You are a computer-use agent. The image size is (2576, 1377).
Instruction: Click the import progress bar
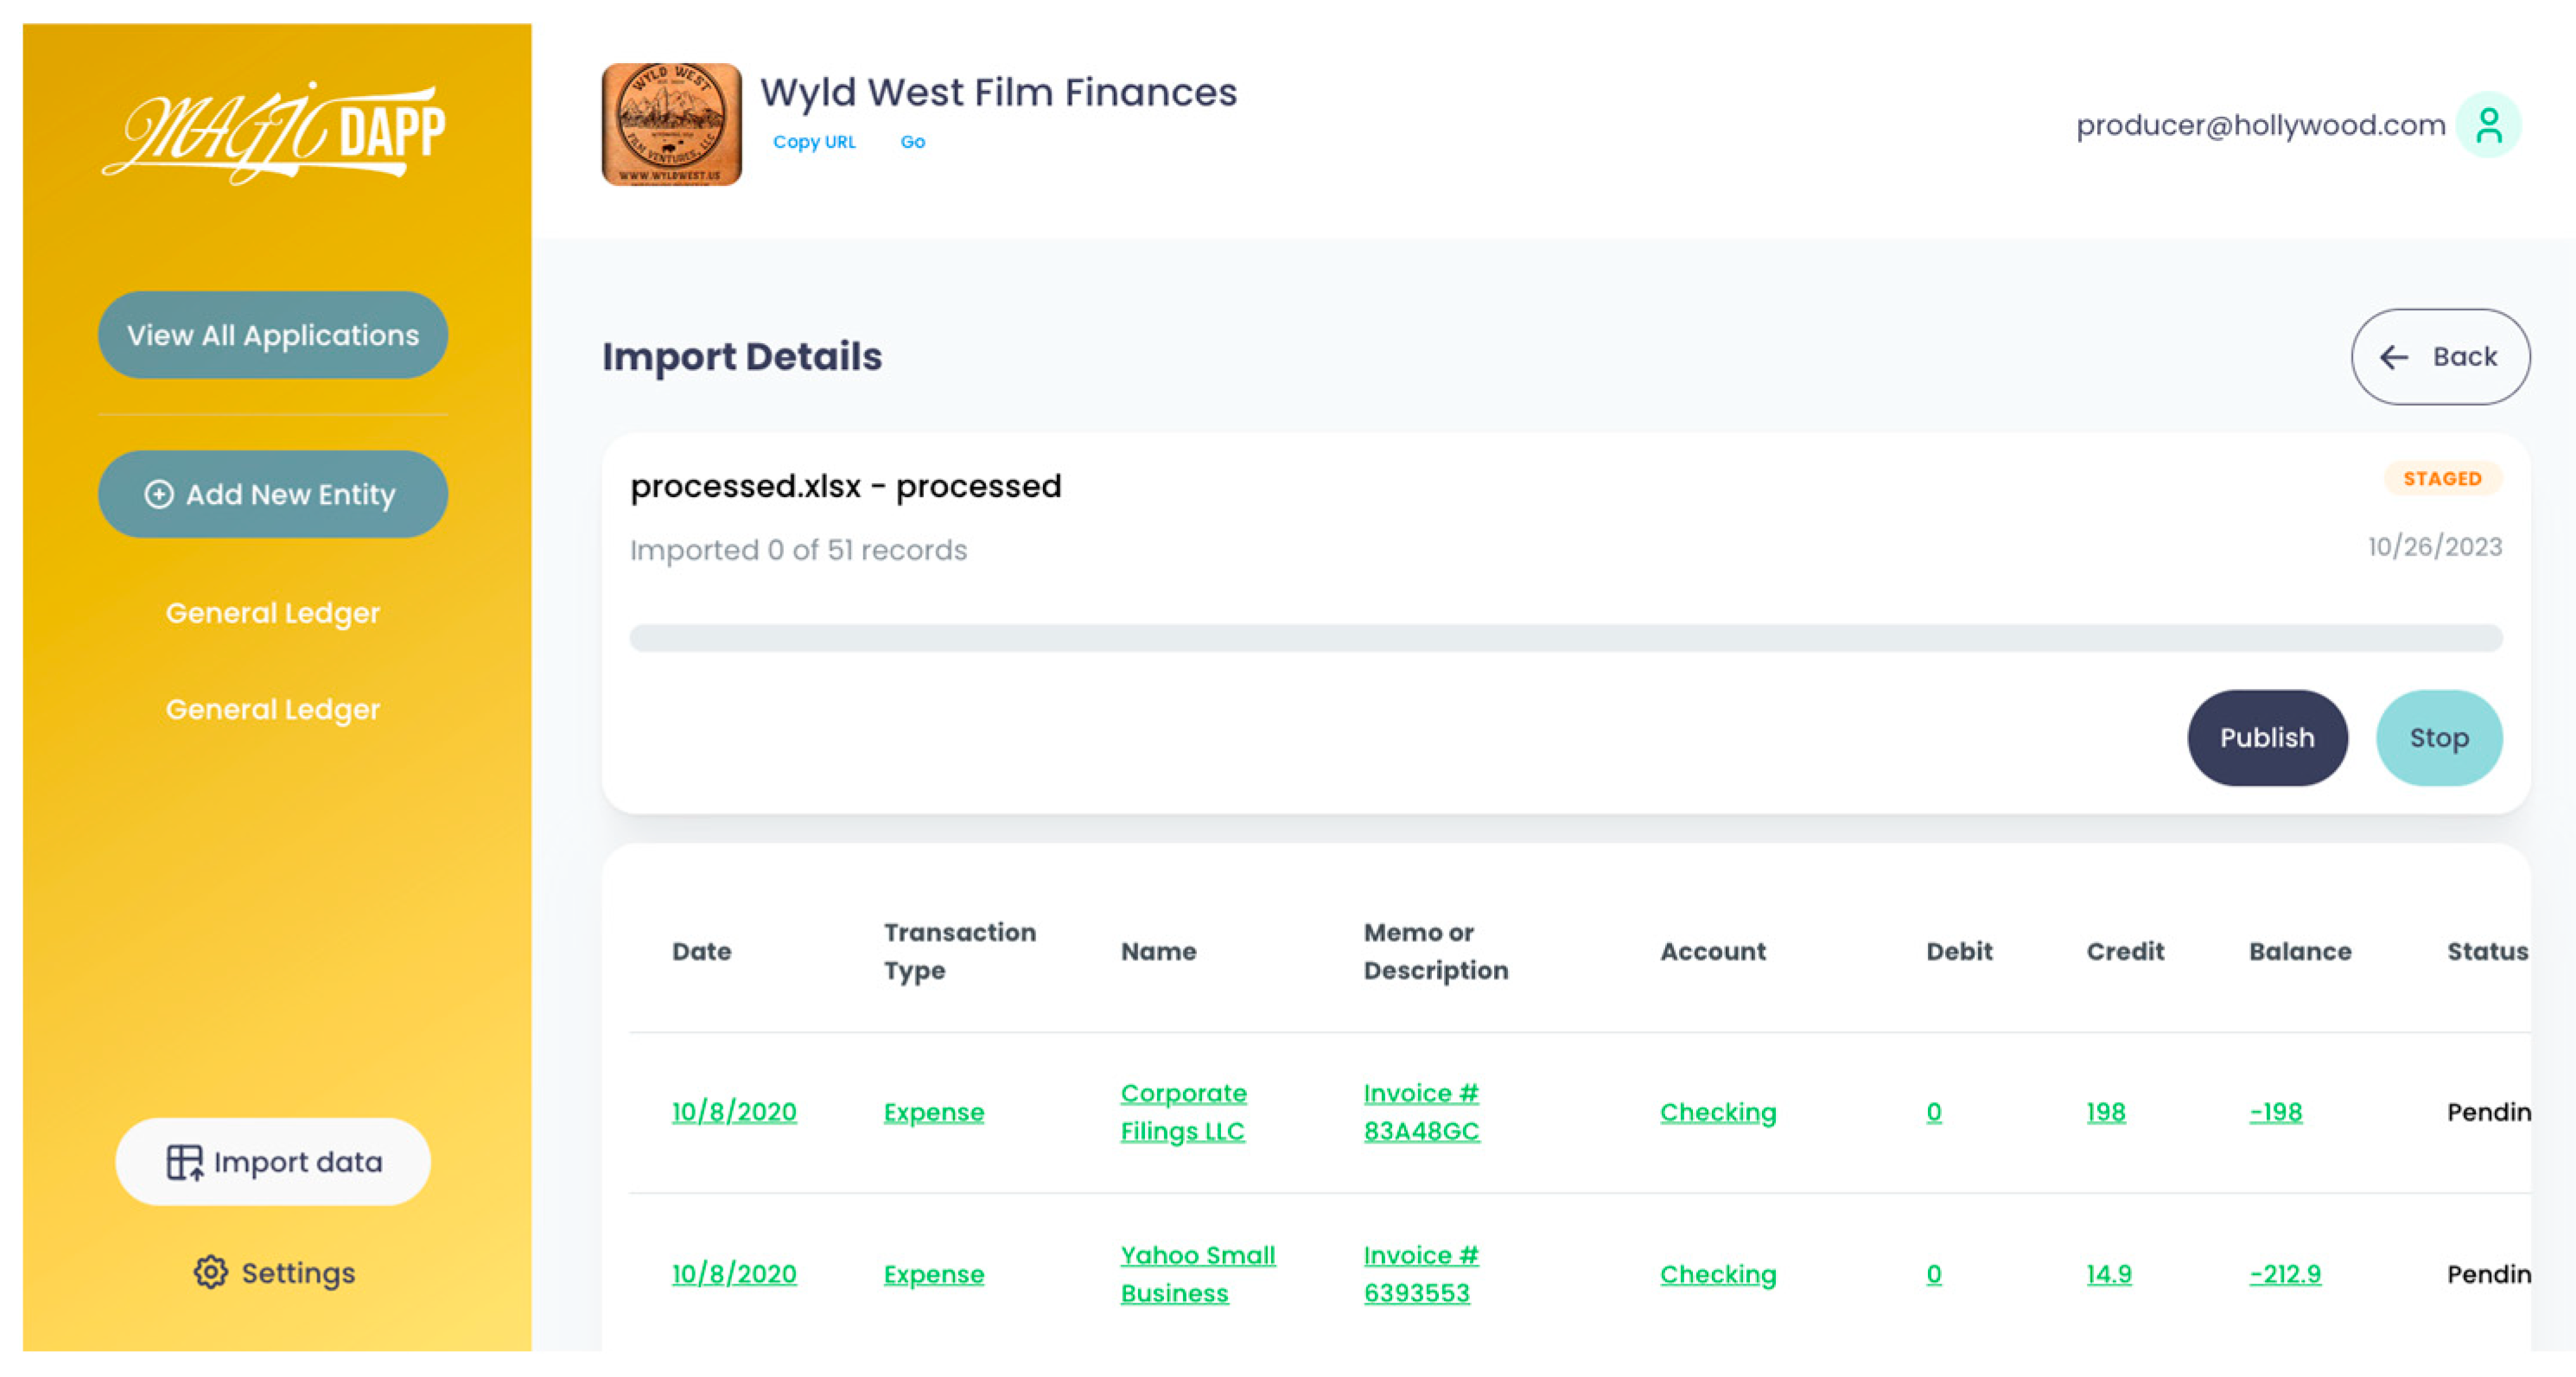point(1565,638)
